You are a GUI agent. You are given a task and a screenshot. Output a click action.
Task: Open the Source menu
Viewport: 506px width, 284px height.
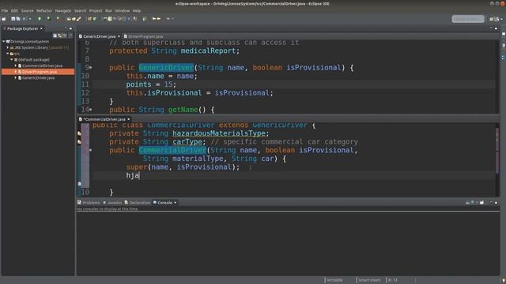(x=28, y=10)
